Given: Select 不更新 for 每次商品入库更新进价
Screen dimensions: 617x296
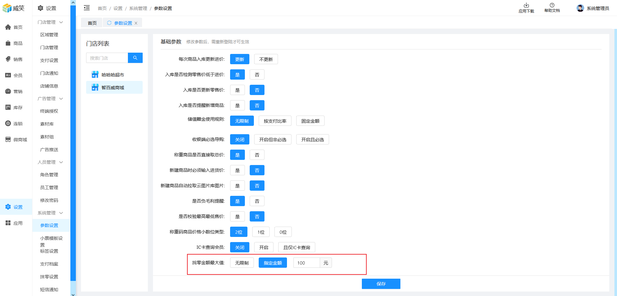Looking at the screenshot, I should tap(266, 59).
